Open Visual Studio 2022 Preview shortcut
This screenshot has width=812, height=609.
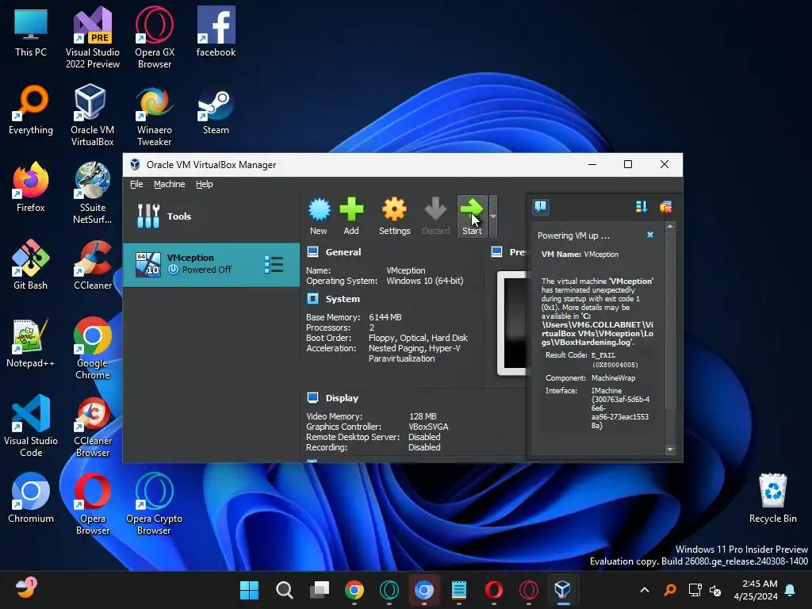tap(92, 38)
